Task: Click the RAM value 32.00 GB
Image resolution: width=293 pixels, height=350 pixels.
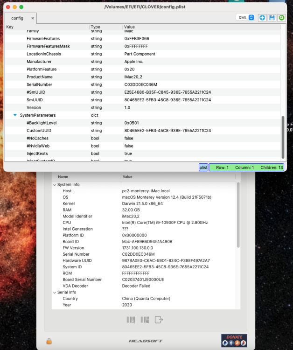Action: click(131, 210)
